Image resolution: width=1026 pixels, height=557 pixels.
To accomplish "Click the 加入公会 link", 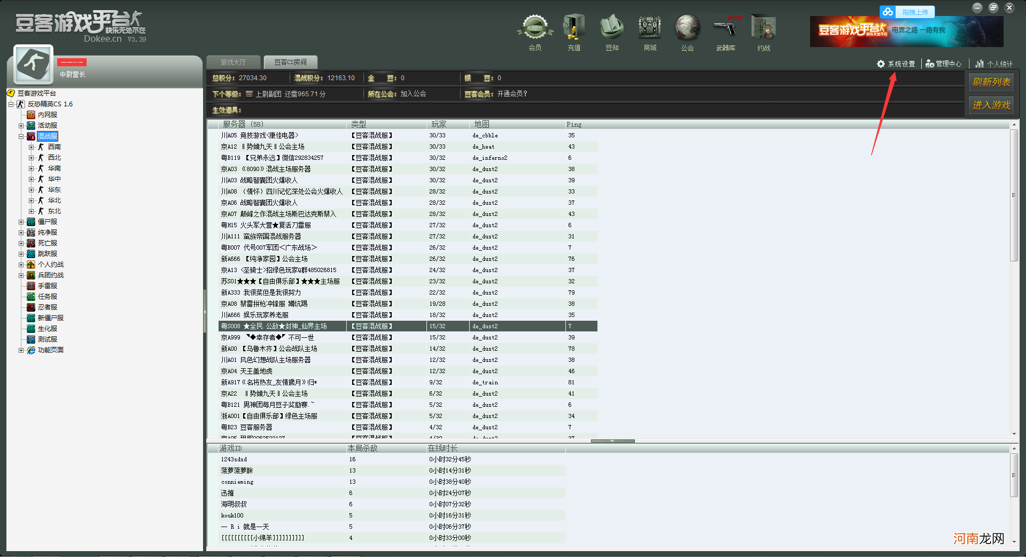I will (x=413, y=94).
